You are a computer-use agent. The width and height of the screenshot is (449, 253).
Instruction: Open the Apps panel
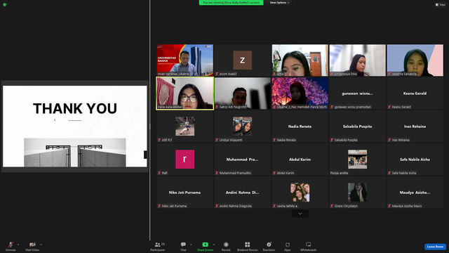(288, 246)
